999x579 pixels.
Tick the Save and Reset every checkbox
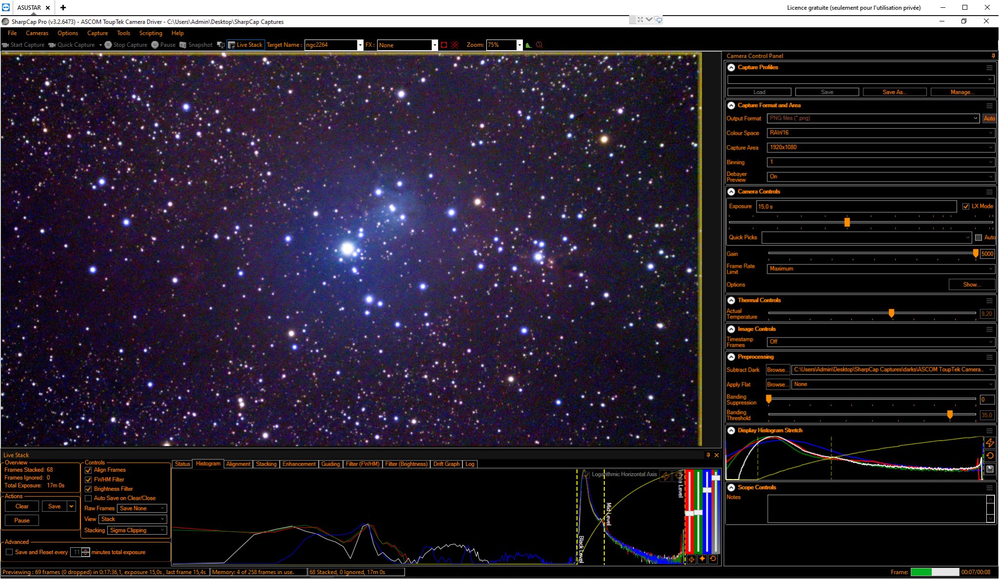point(9,552)
